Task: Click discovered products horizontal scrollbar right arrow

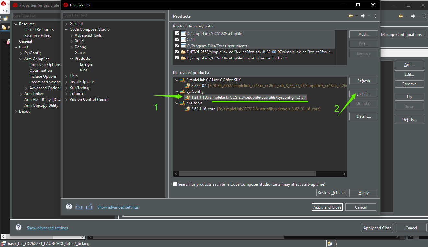Action: pos(344,174)
